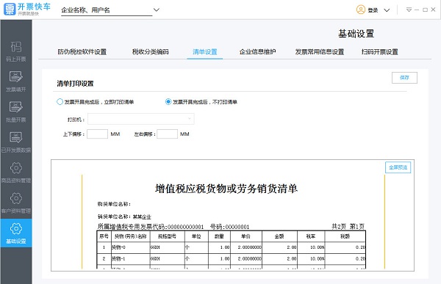
Task: Maximize the application window
Action: coord(425,10)
